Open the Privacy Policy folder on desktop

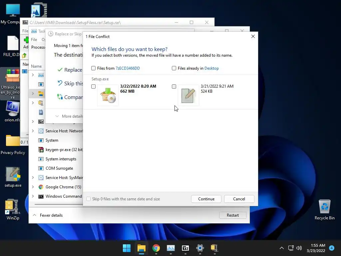point(13,141)
